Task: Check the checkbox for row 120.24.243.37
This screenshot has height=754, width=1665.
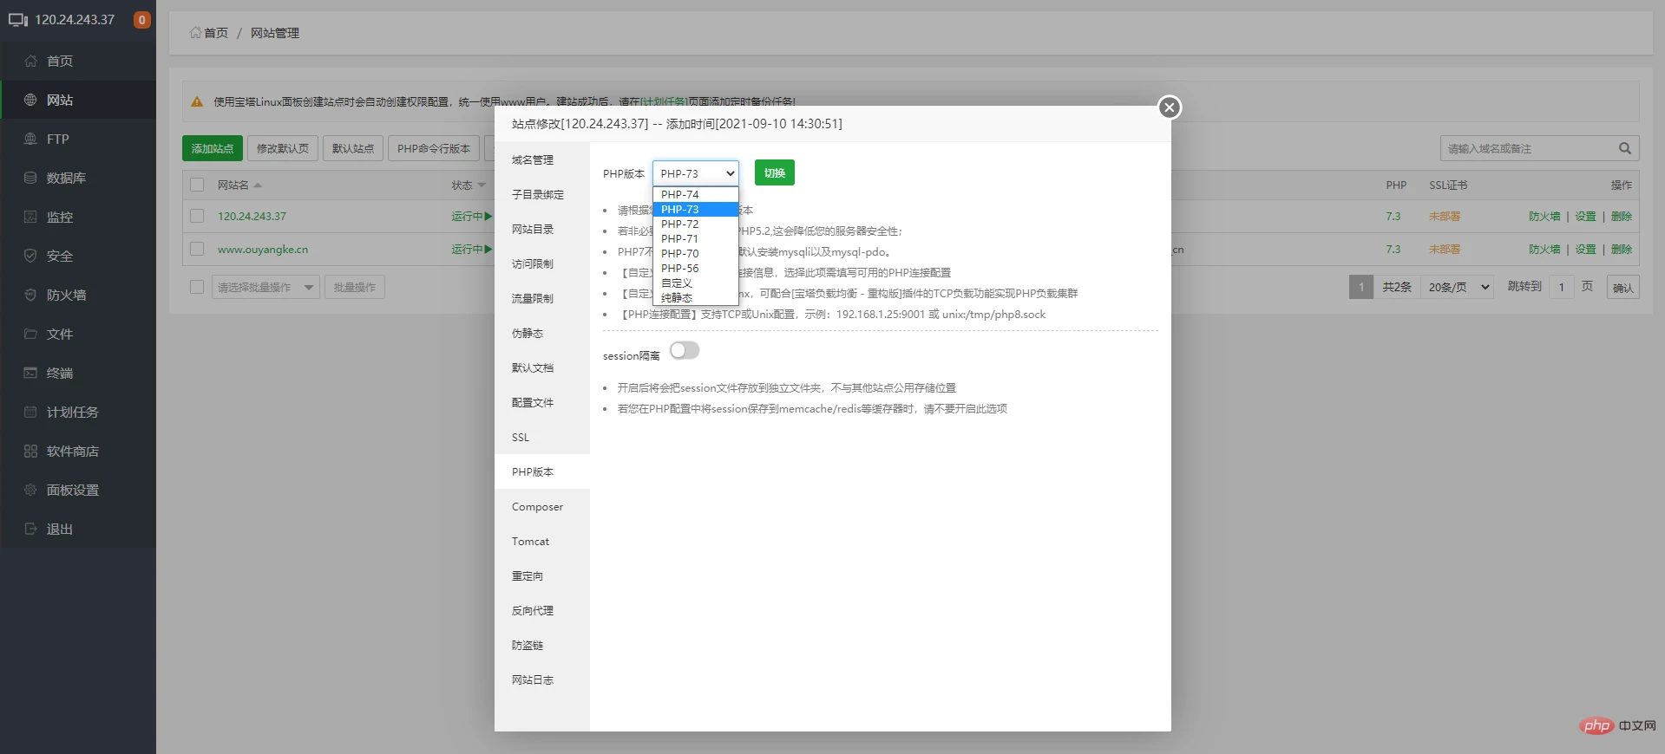Action: click(x=197, y=216)
